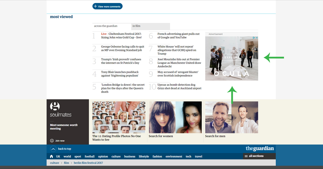Click the 'berlin film festival 2017' breadcrumb
The height and width of the screenshot is (169, 323).
coord(88,163)
